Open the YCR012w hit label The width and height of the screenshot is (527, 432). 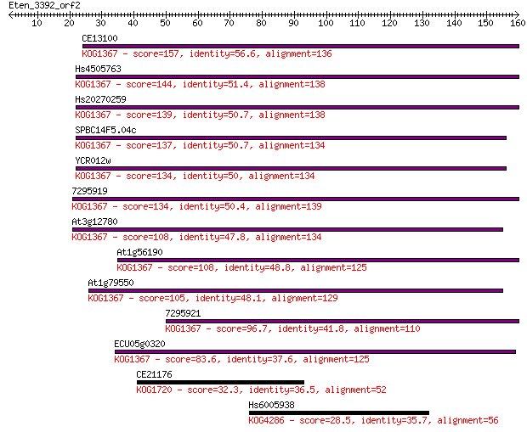pos(93,160)
